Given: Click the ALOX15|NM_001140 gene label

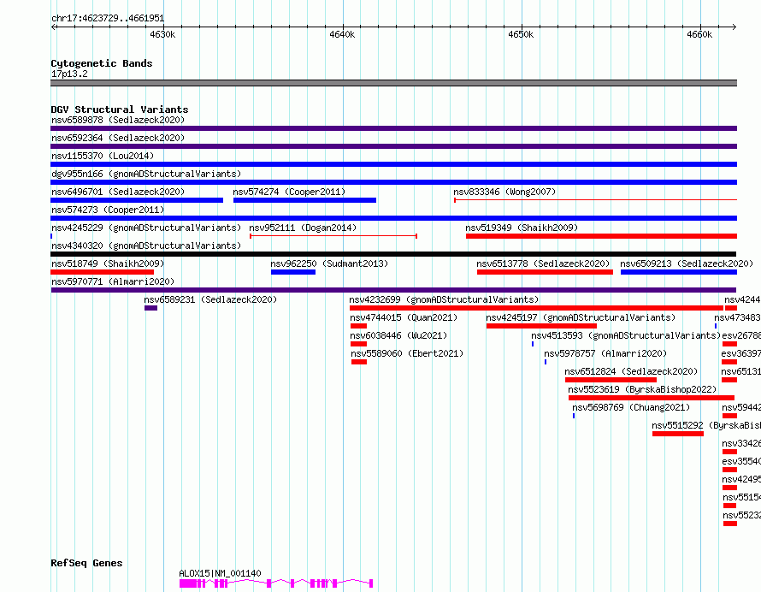Looking at the screenshot, I should [x=220, y=573].
